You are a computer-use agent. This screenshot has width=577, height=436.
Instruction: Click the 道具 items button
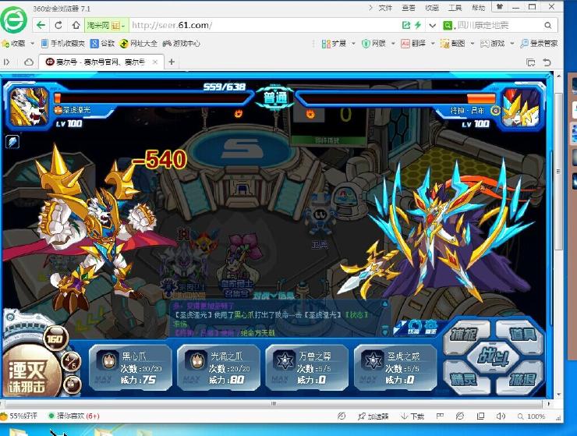pyautogui.click(x=521, y=334)
